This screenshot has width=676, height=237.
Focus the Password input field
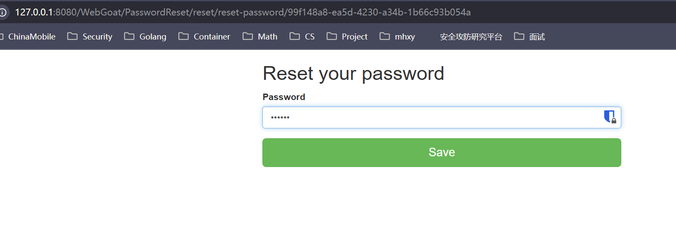tap(431, 117)
